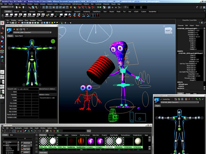Click the running figure icon in Character Controls
Viewport: 206px width, 154px height.
tap(189, 99)
